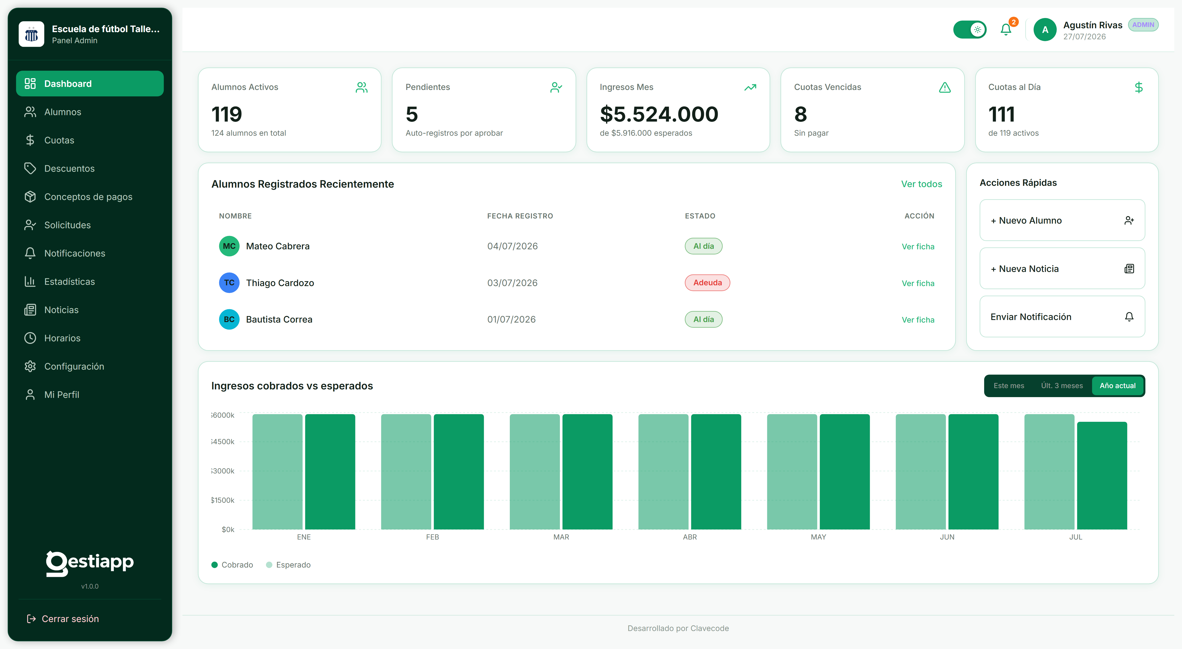Image resolution: width=1182 pixels, height=649 pixels.
Task: Open Conceptos de pagos page
Action: pyautogui.click(x=90, y=196)
